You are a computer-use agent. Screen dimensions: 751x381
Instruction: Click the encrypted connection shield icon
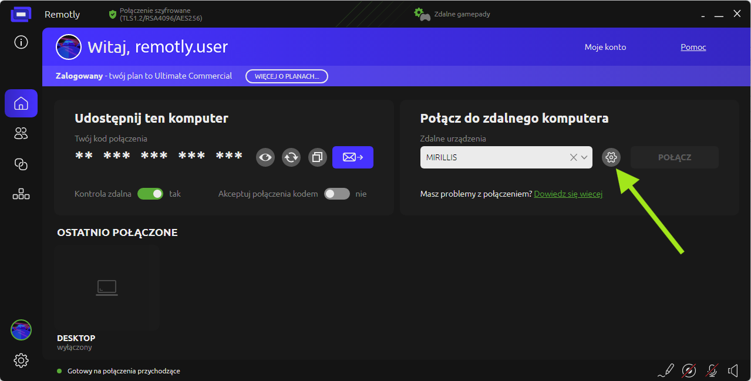[113, 15]
